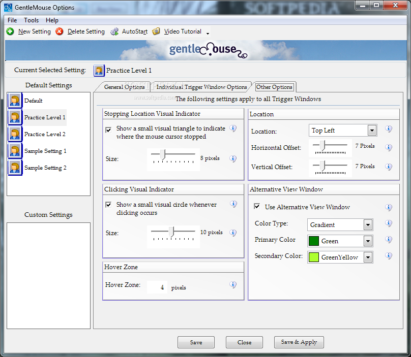
Task: Click the green Primary Color swatch
Action: pyautogui.click(x=313, y=241)
